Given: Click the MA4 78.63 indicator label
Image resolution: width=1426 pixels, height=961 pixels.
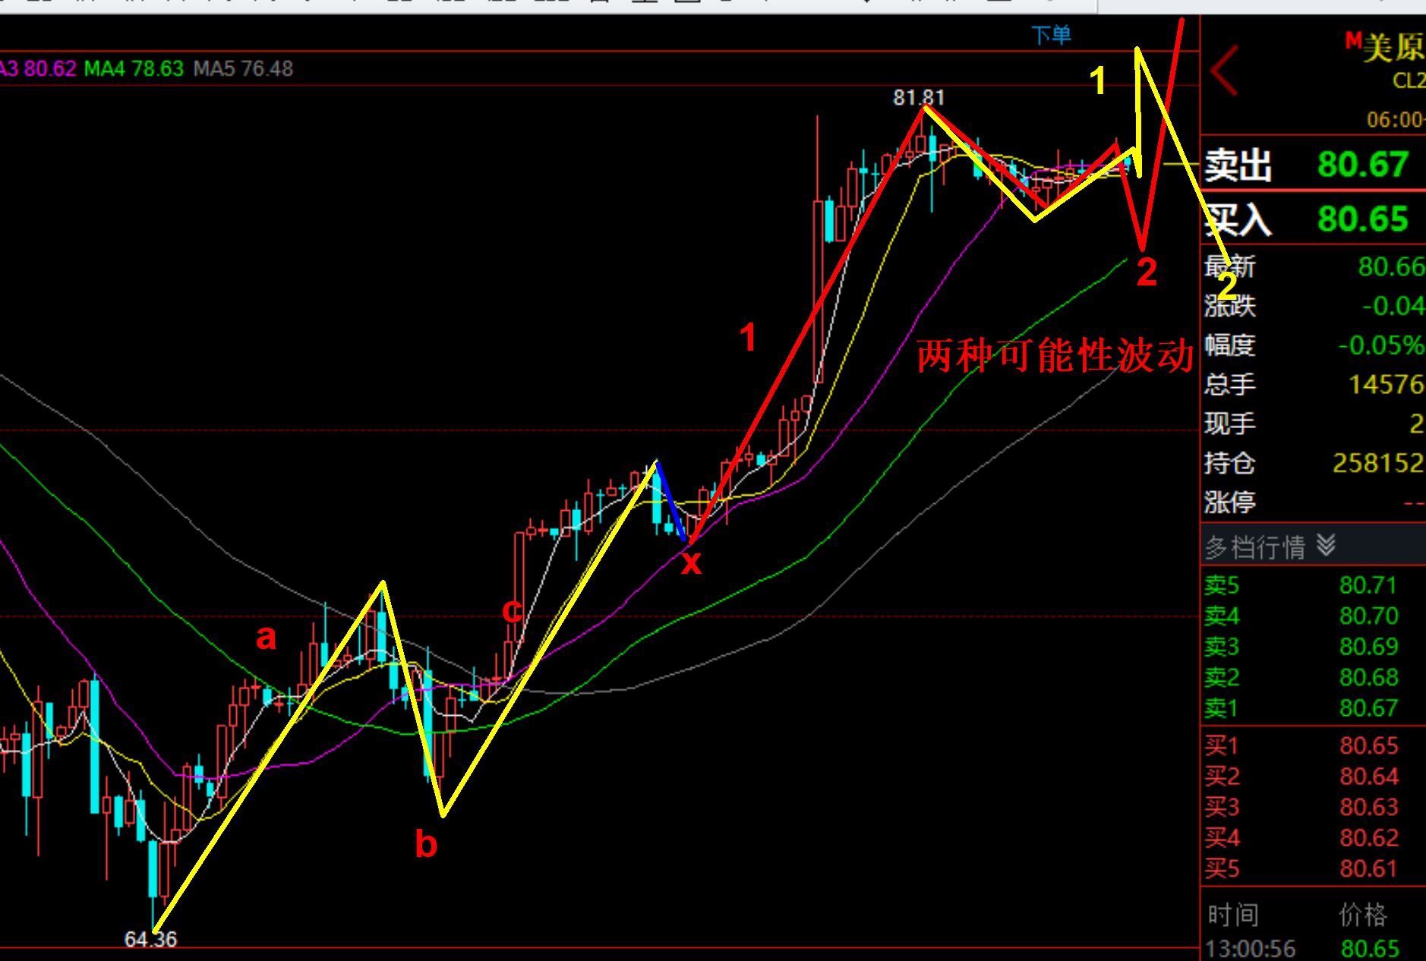Looking at the screenshot, I should pyautogui.click(x=134, y=69).
